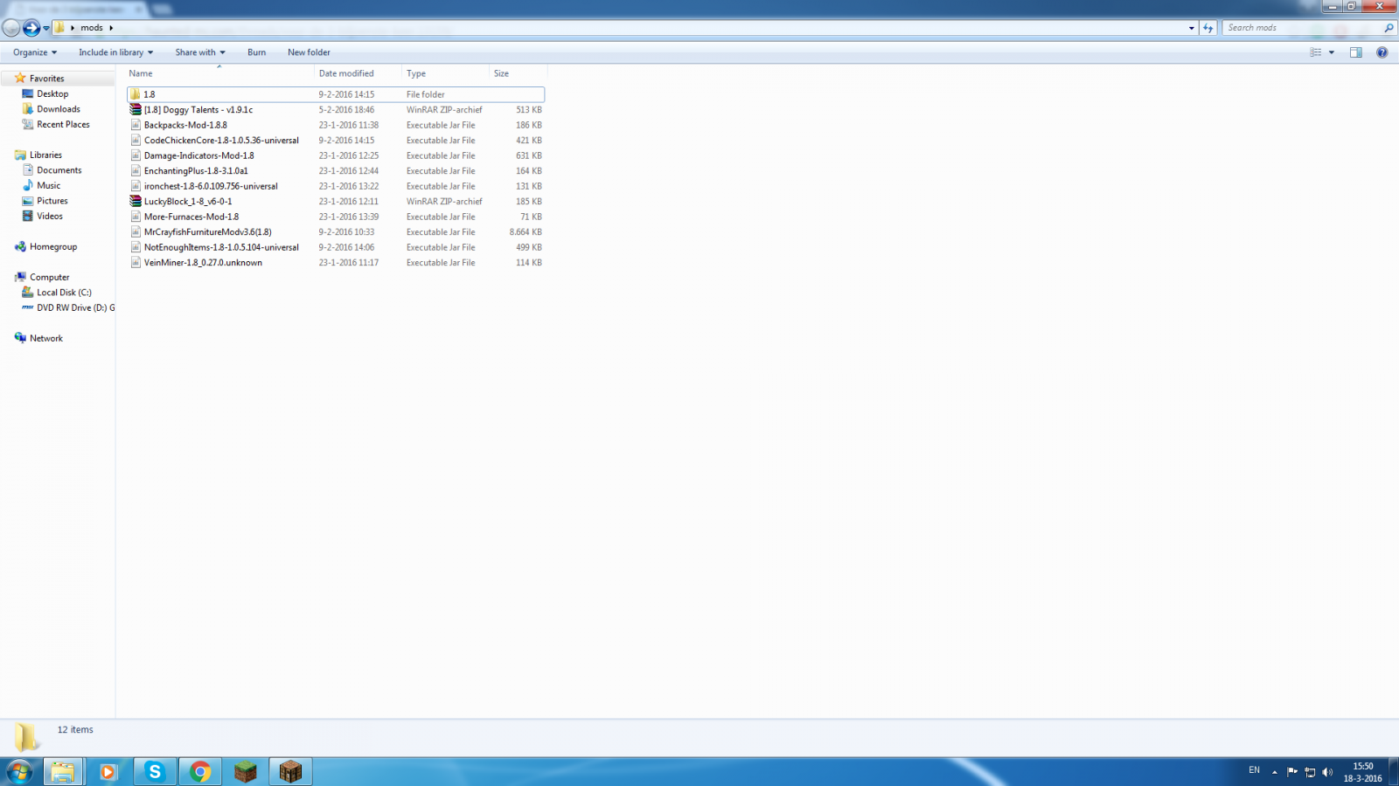Open Minecraft grass block taskbar icon
This screenshot has width=1399, height=786.
pos(246,772)
